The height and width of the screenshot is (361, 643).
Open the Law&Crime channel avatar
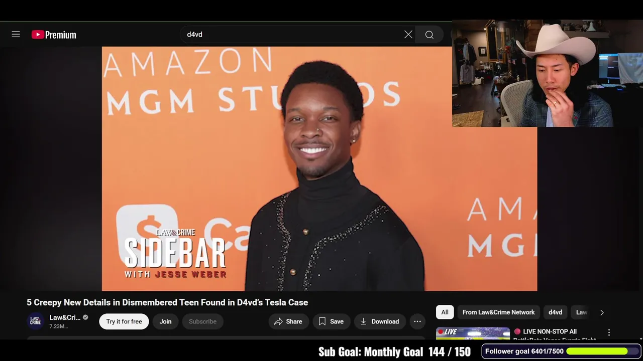pyautogui.click(x=35, y=321)
